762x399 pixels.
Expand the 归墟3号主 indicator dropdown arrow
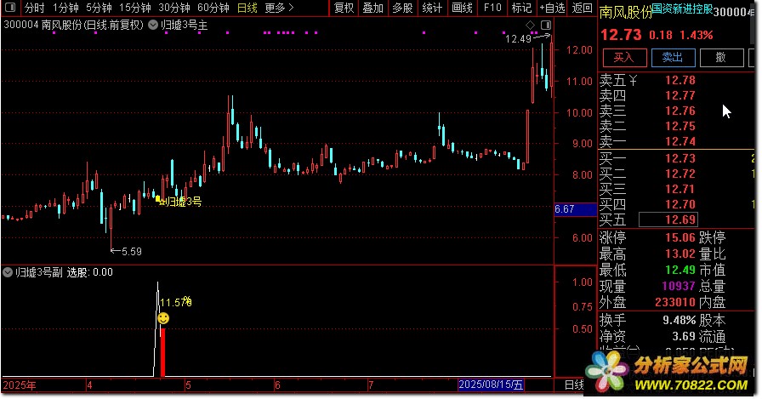(x=153, y=25)
